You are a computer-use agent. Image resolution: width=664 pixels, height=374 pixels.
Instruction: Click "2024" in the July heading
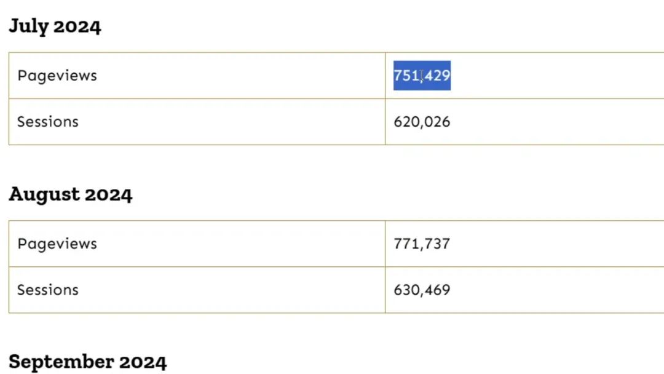pyautogui.click(x=77, y=27)
